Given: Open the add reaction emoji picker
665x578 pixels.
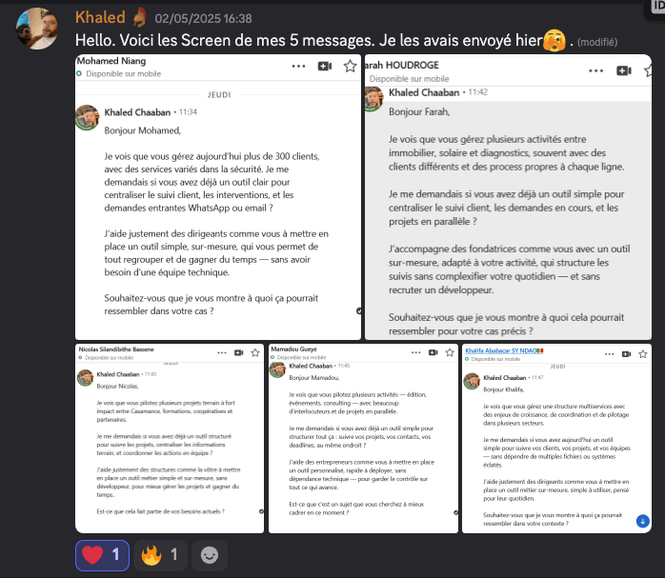Looking at the screenshot, I should click(x=209, y=555).
